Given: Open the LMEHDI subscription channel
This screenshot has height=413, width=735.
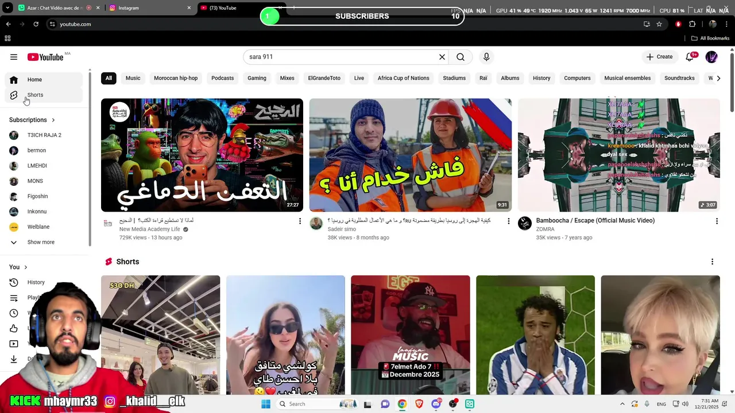Looking at the screenshot, I should [44, 166].
